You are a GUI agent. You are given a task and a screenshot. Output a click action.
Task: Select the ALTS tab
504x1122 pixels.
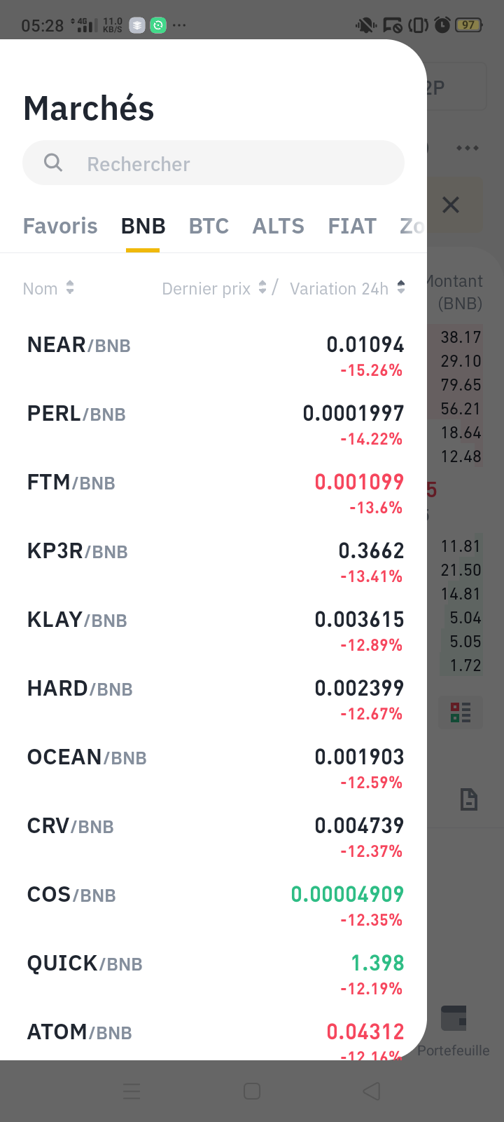278,227
